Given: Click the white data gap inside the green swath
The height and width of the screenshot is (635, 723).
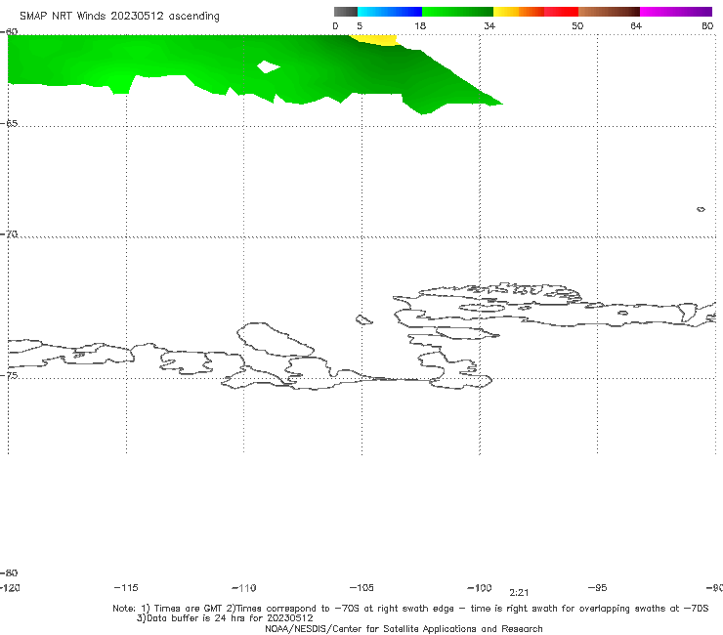Looking at the screenshot, I should [x=268, y=66].
